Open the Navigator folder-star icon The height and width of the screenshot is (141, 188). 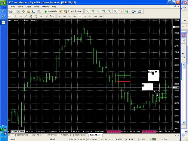pyautogui.click(x=28, y=11)
